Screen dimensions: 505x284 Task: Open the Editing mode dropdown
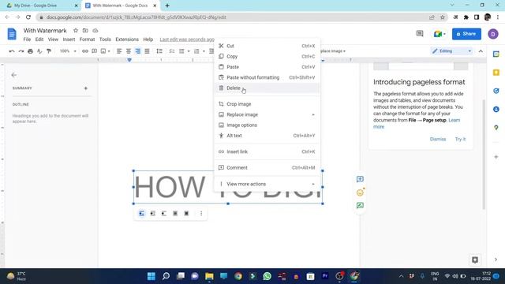tap(451, 51)
